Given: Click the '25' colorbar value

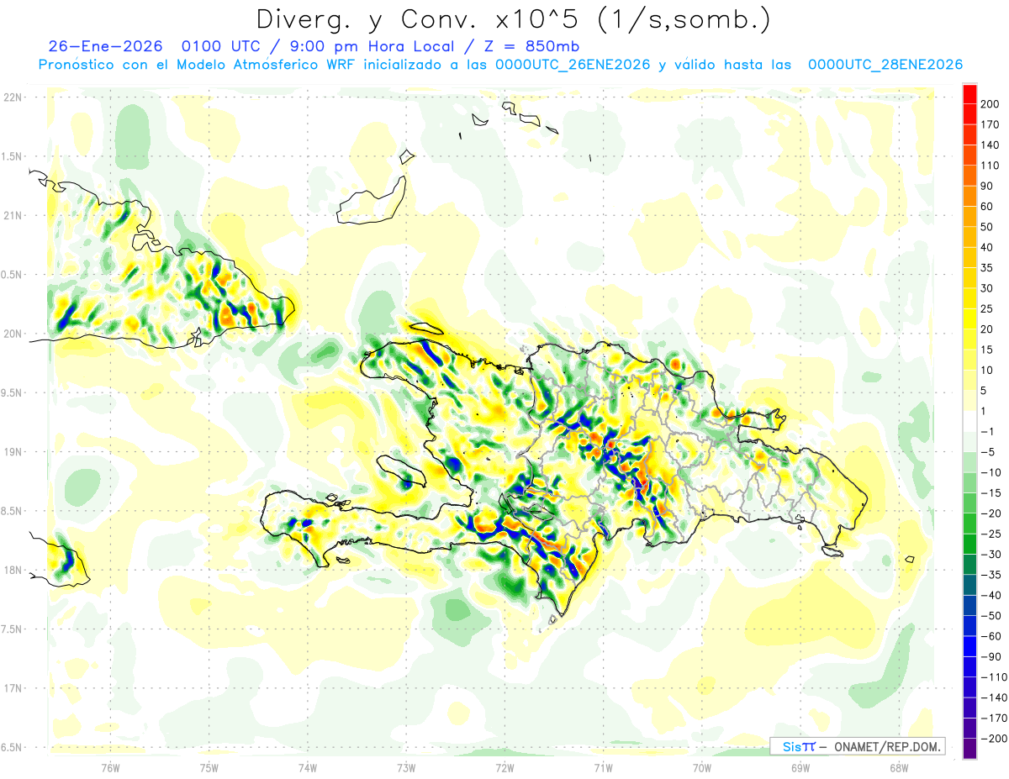Looking at the screenshot, I should click(987, 309).
